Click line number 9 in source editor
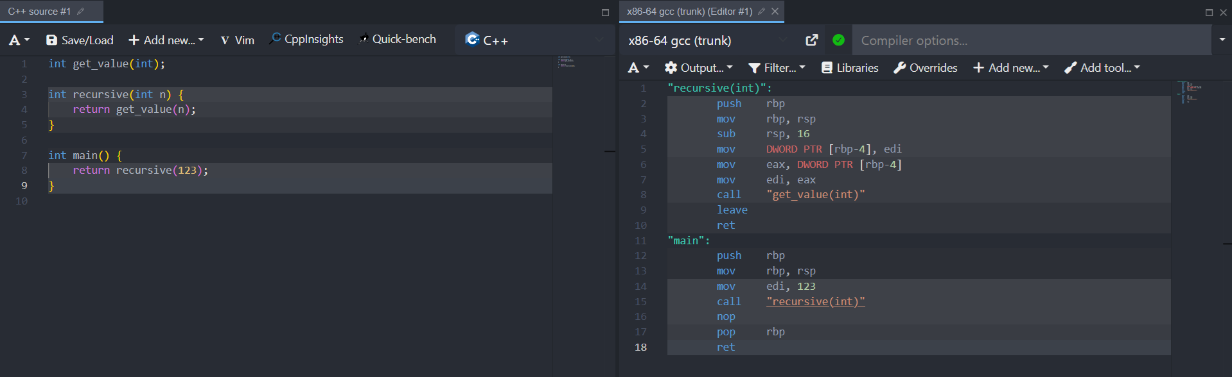This screenshot has width=1232, height=377. click(24, 186)
